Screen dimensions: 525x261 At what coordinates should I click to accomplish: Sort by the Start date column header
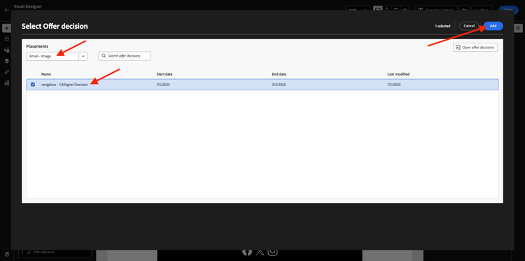(164, 74)
